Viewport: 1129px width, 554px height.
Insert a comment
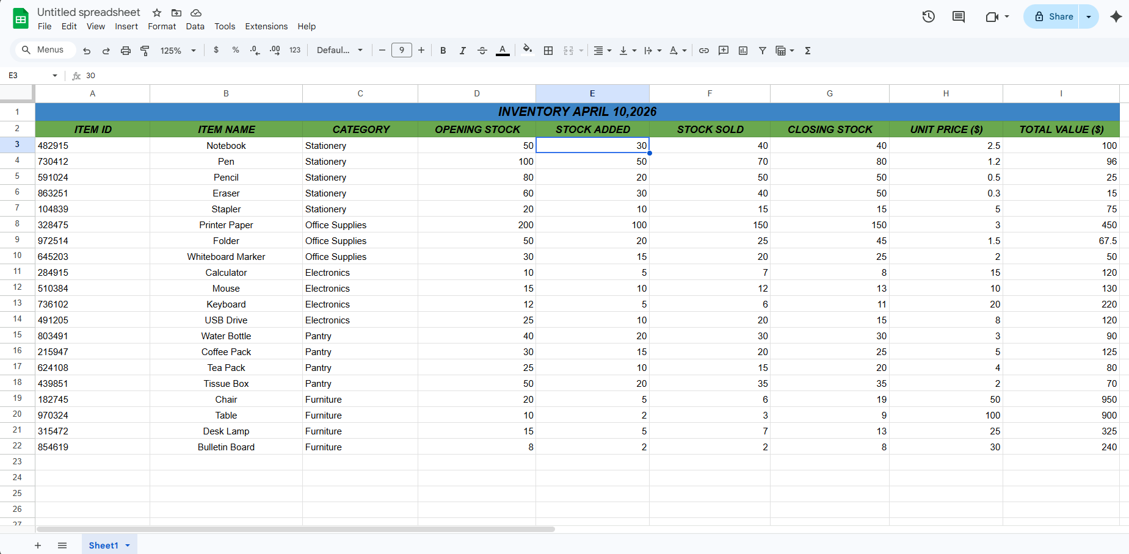[724, 51]
